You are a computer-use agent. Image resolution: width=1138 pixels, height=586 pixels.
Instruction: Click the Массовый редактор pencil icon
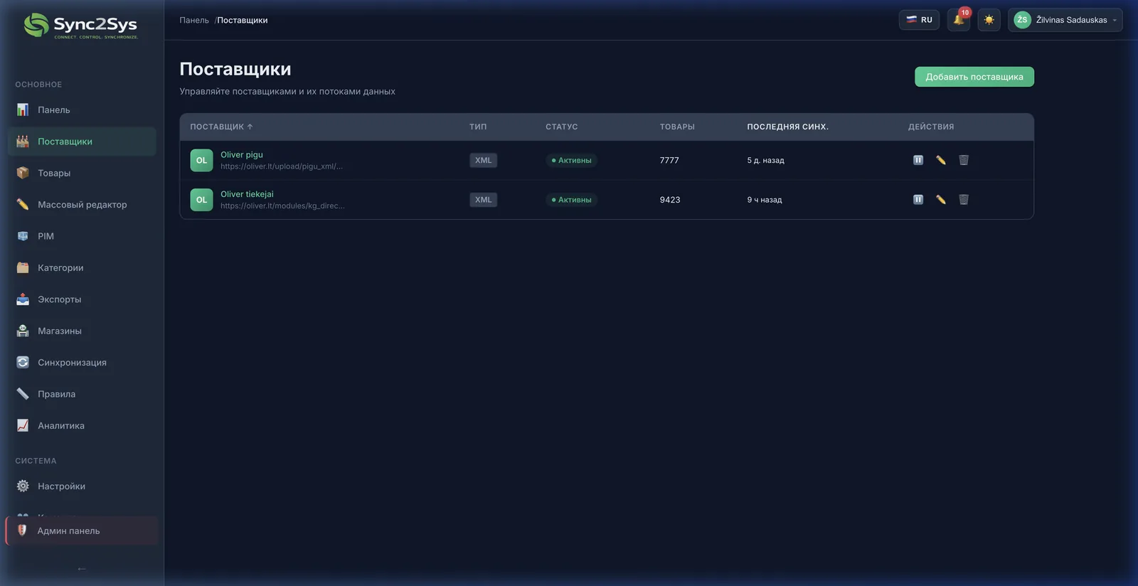pos(23,204)
